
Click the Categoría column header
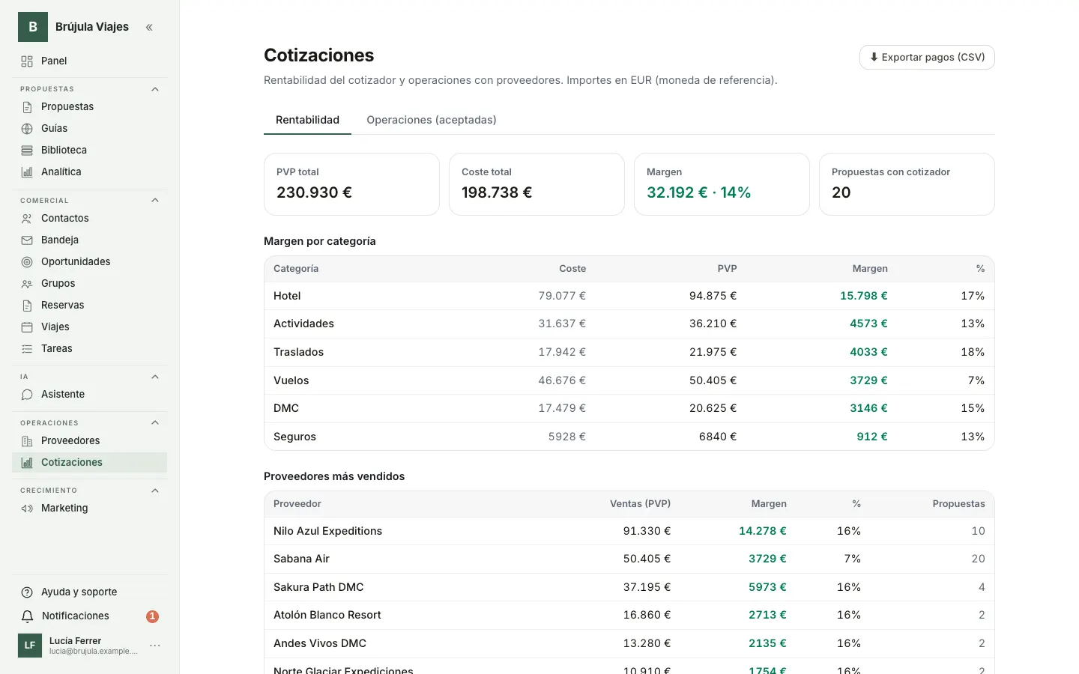[x=296, y=269]
